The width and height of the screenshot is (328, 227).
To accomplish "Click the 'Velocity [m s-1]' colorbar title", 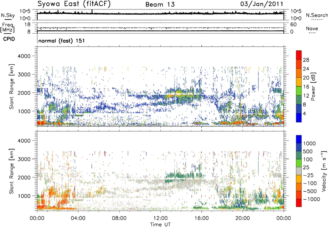I will pyautogui.click(x=324, y=171).
